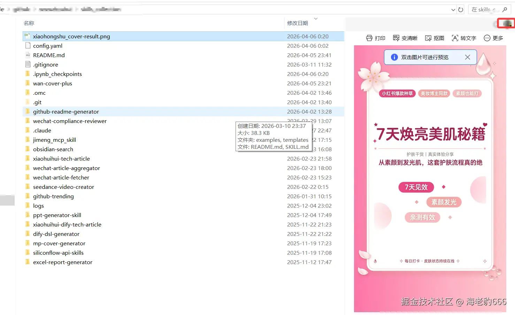Select the .gitignore file icon
The image size is (515, 315).
pos(28,64)
